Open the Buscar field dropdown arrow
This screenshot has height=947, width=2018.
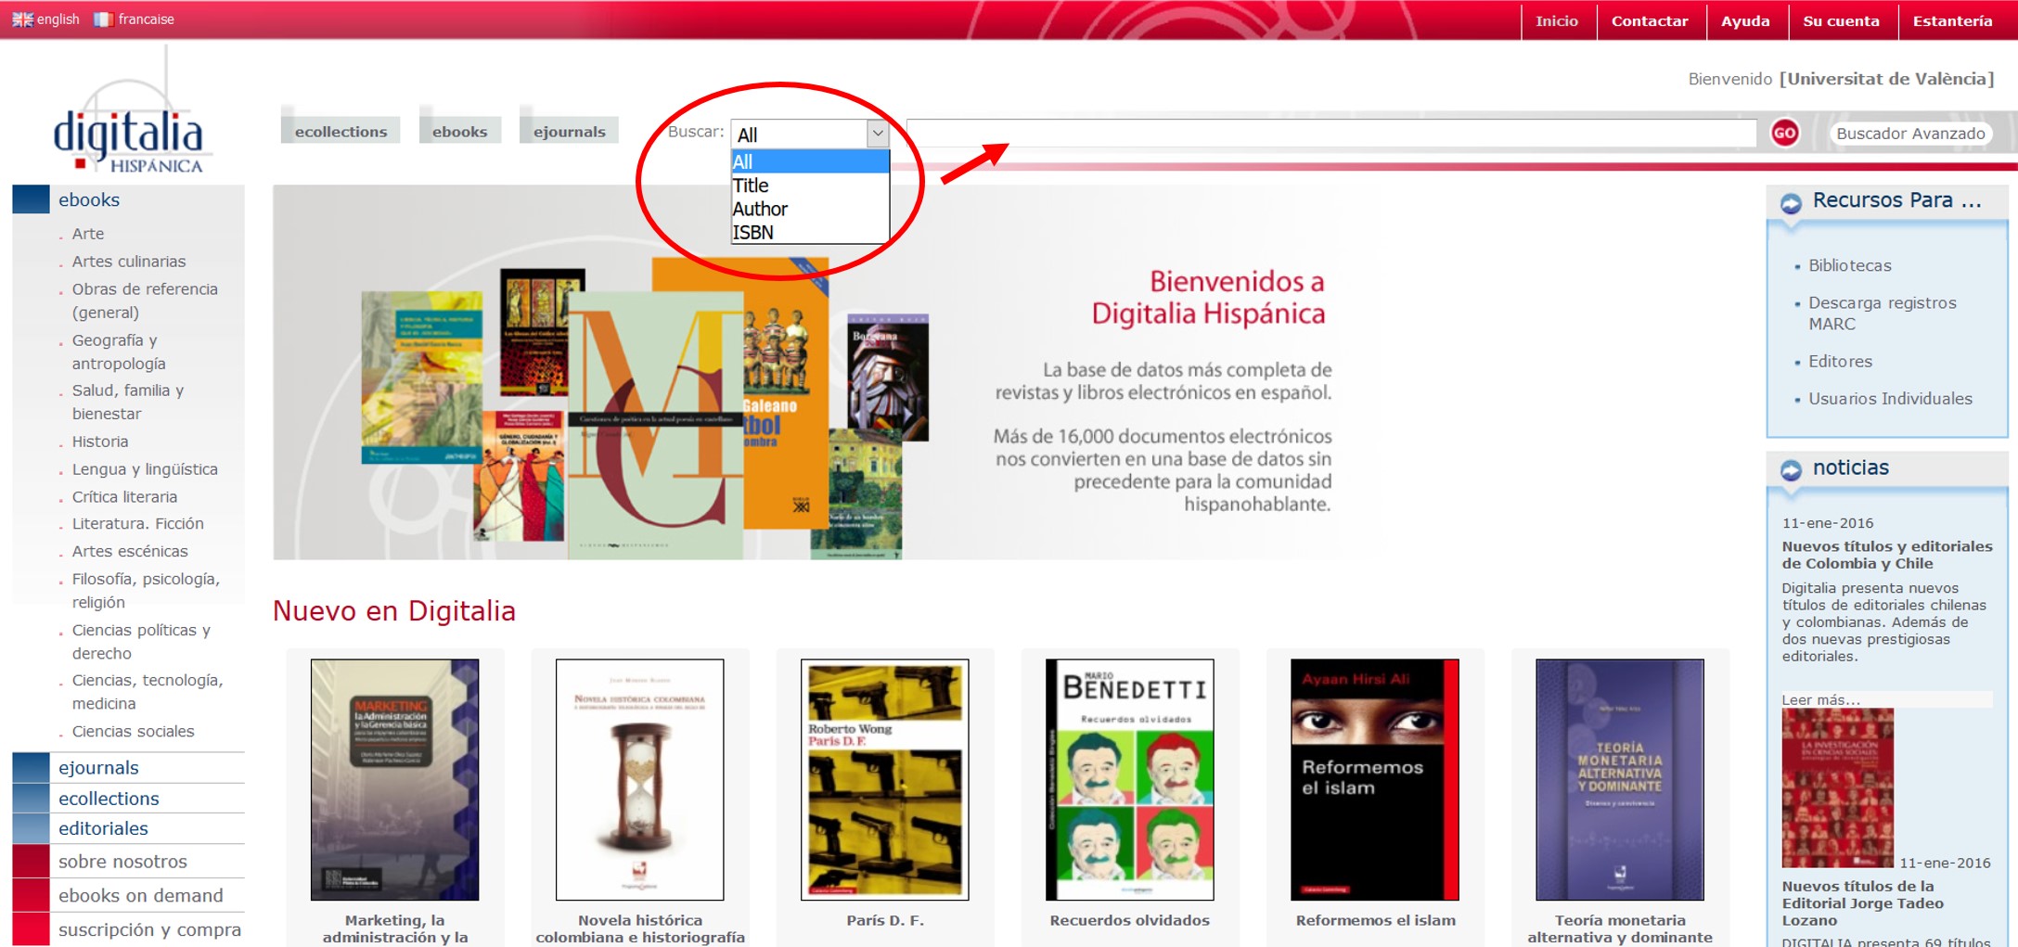pyautogui.click(x=878, y=134)
